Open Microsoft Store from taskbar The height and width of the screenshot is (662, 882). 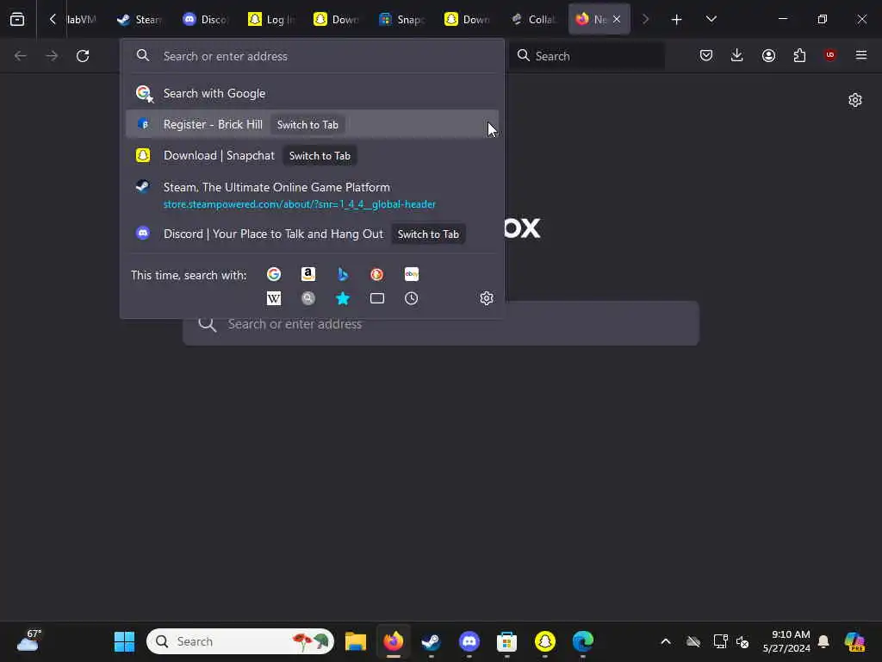[x=506, y=641]
